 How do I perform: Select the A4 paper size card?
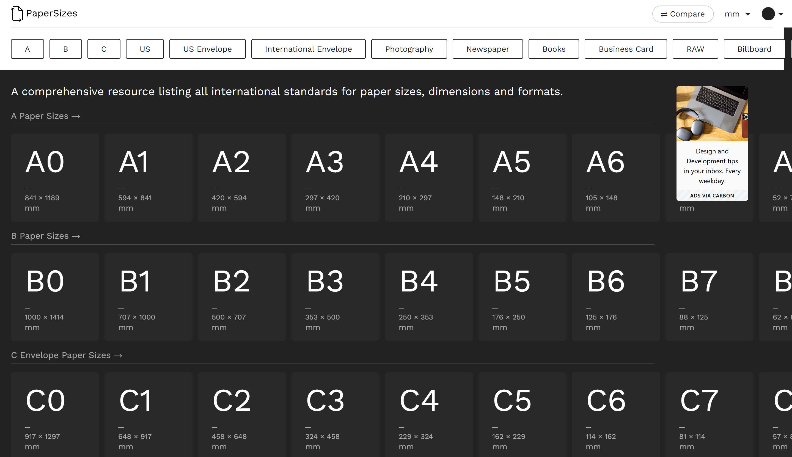(428, 178)
